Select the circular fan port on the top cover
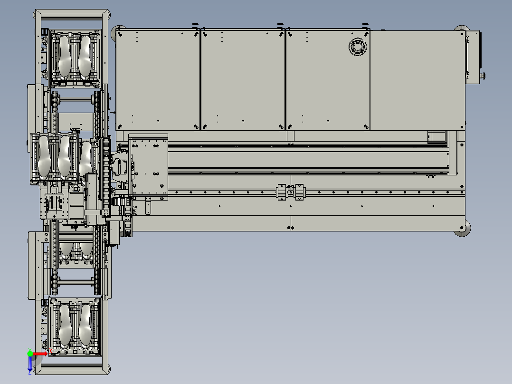The image size is (512, 384). (x=357, y=47)
